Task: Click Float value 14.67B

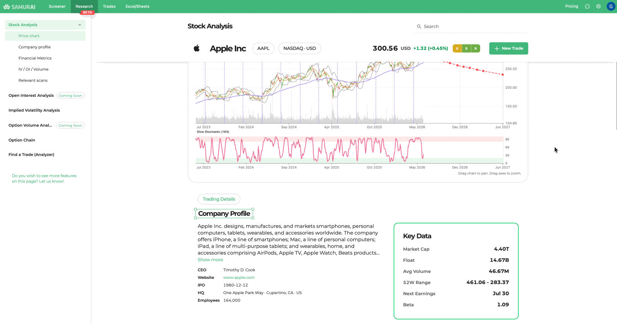Action: 499,260
